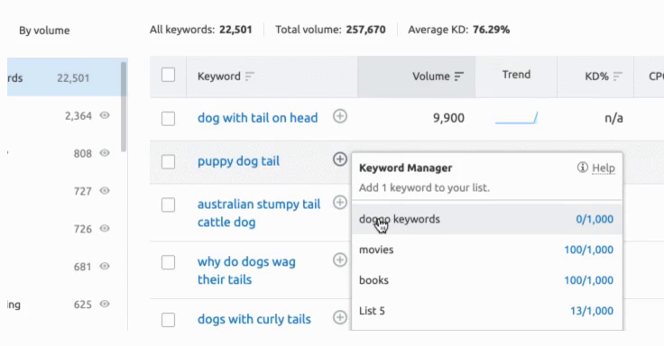This screenshot has width=664, height=346.
Task: Click the 'n/a' KD% value
Action: pos(613,118)
